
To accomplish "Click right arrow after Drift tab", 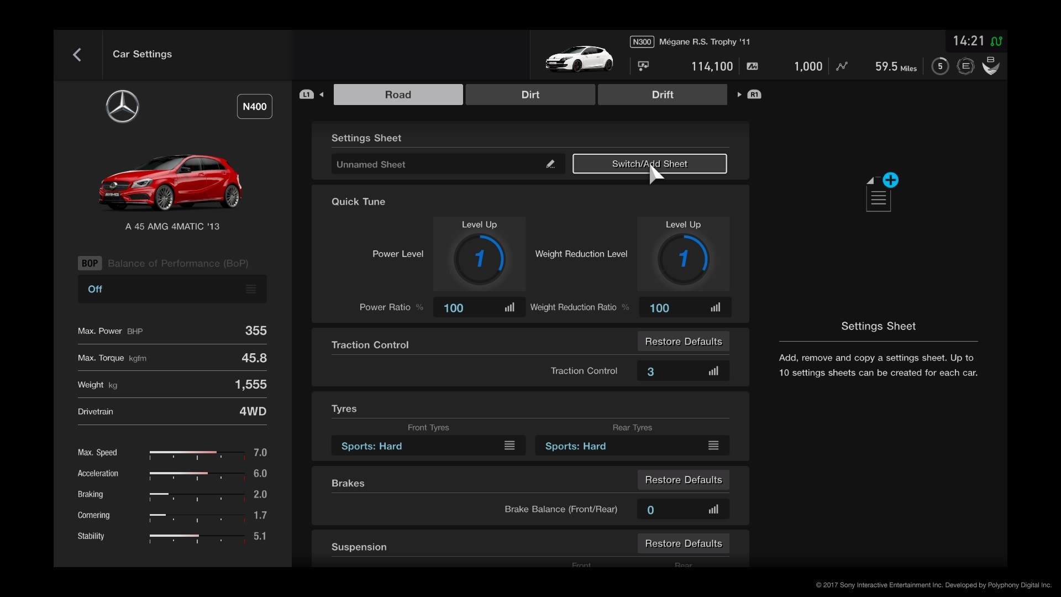I will click(x=739, y=95).
